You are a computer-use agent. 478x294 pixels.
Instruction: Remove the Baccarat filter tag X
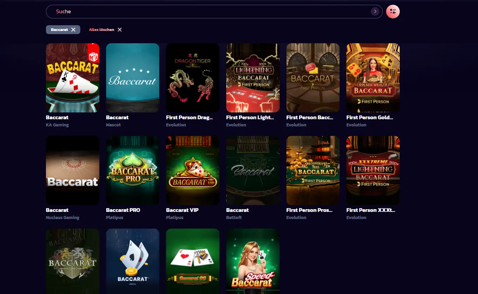click(73, 30)
